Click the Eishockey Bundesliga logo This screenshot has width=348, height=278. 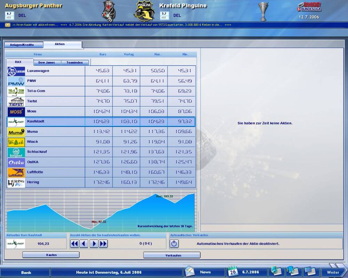(x=309, y=7)
